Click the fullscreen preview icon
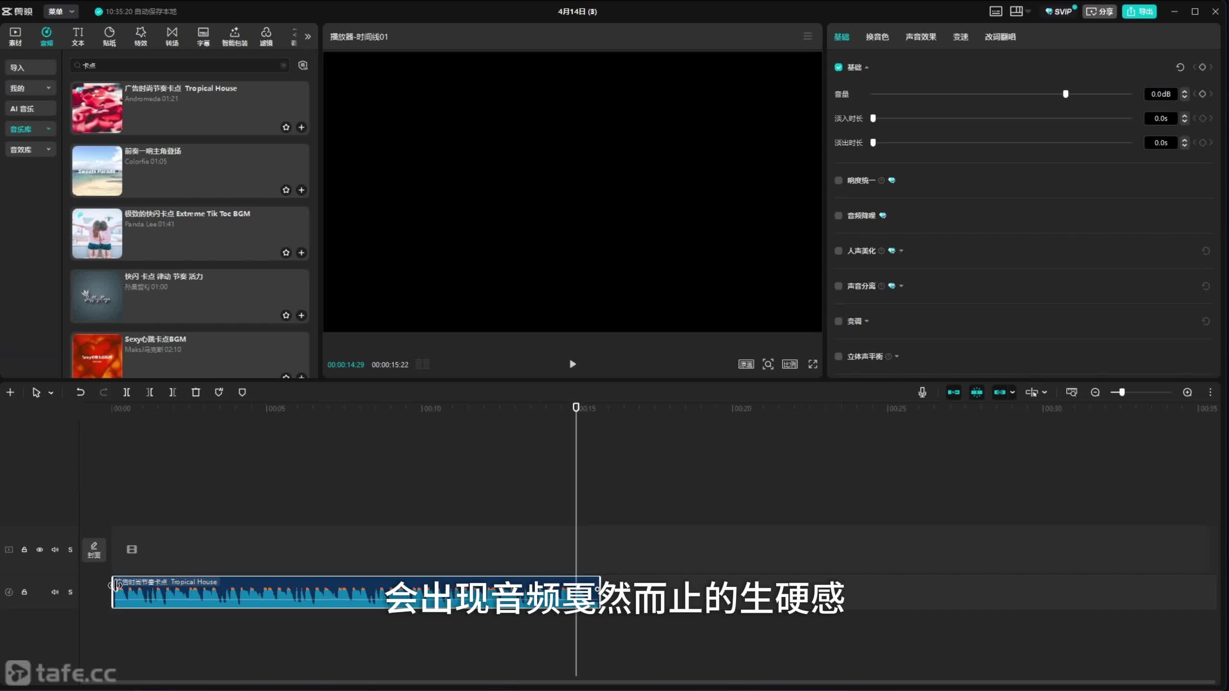Viewport: 1229px width, 691px height. coord(812,364)
